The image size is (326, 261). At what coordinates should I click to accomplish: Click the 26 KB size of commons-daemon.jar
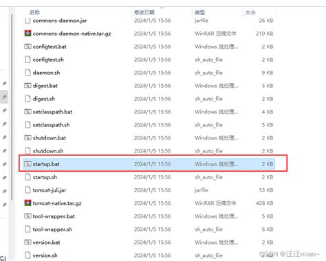coord(266,21)
